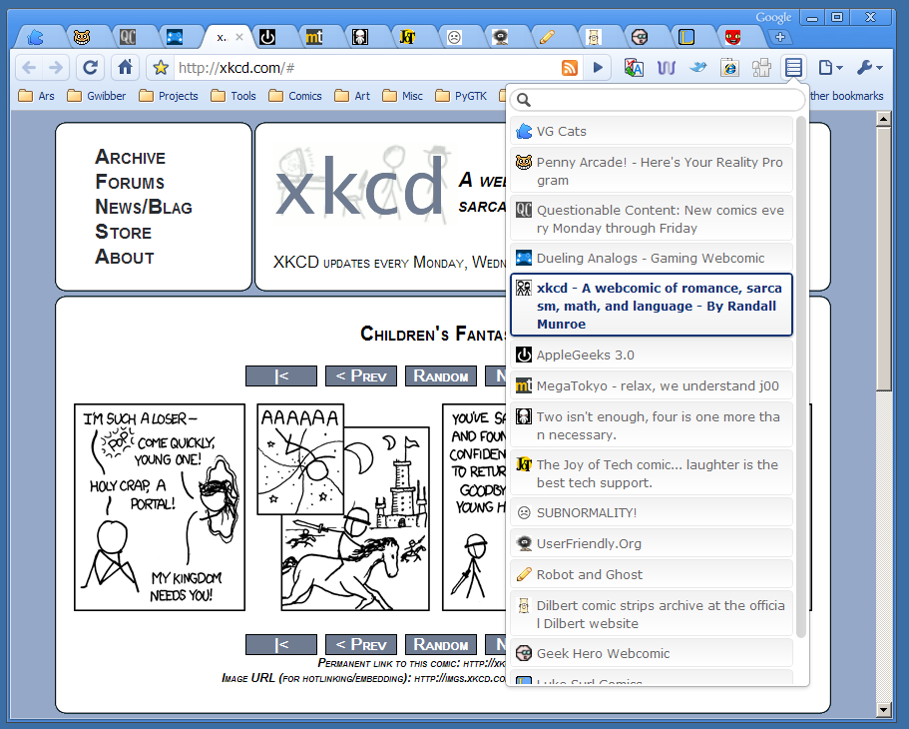This screenshot has width=909, height=729.
Task: Open the IE Tab extension icon
Action: pyautogui.click(x=729, y=68)
